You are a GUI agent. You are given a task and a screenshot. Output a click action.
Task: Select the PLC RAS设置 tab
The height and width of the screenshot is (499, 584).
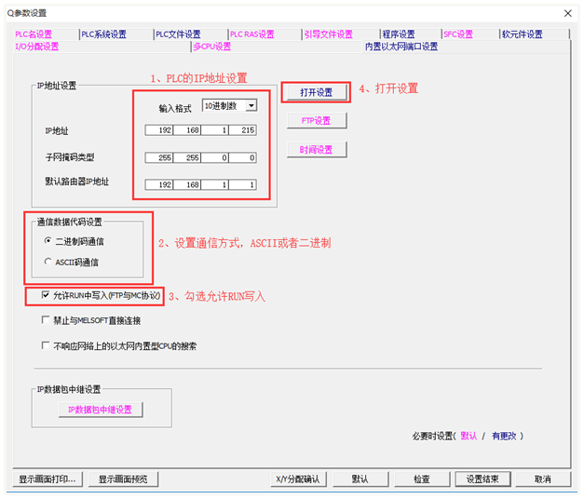coord(252,34)
